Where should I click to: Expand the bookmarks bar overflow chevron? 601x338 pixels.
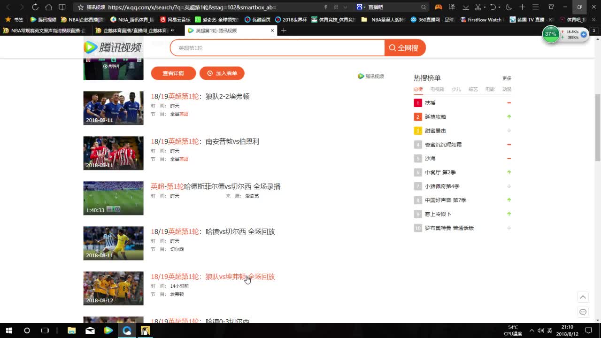pos(593,20)
